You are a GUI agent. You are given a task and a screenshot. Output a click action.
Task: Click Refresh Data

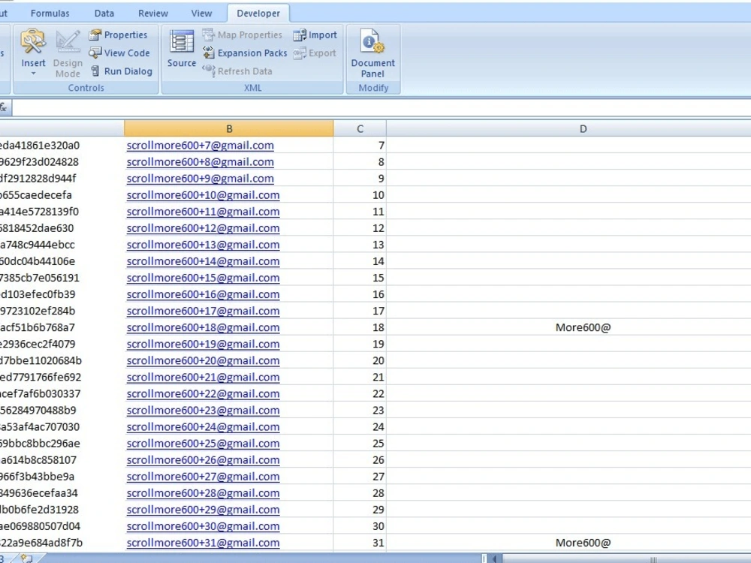click(x=237, y=71)
